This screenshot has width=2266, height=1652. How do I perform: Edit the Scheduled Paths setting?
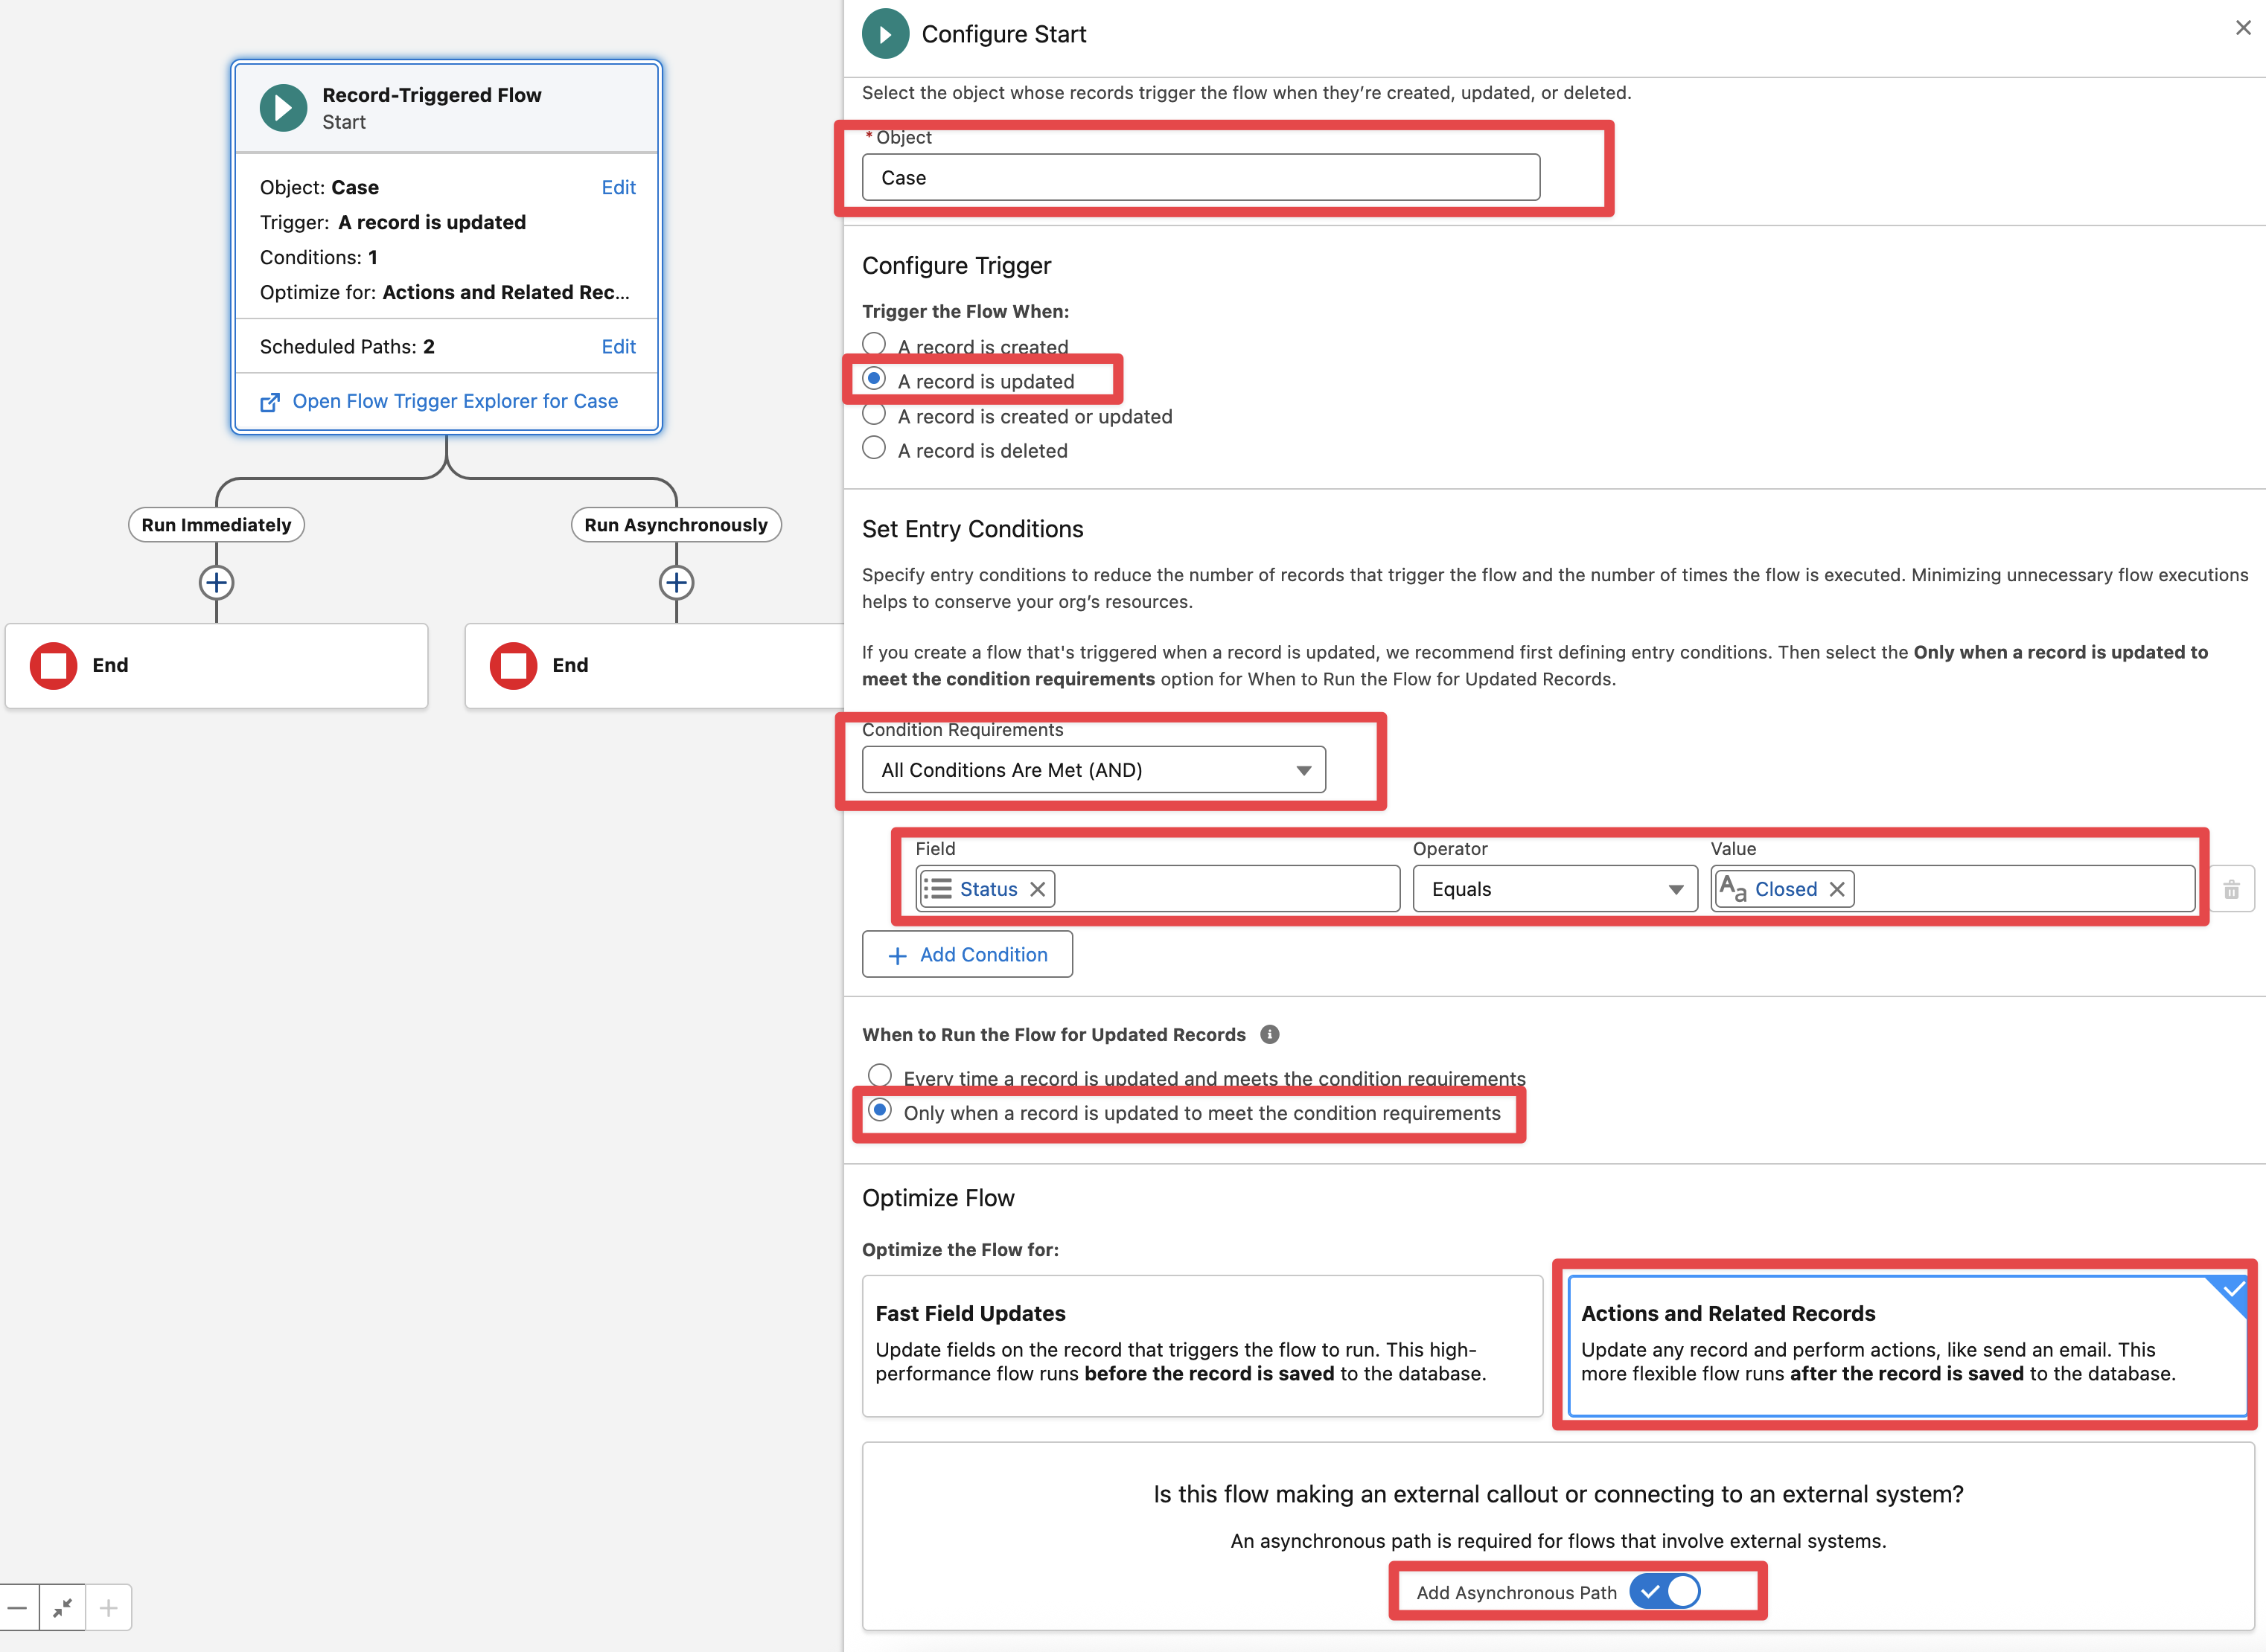point(619,346)
